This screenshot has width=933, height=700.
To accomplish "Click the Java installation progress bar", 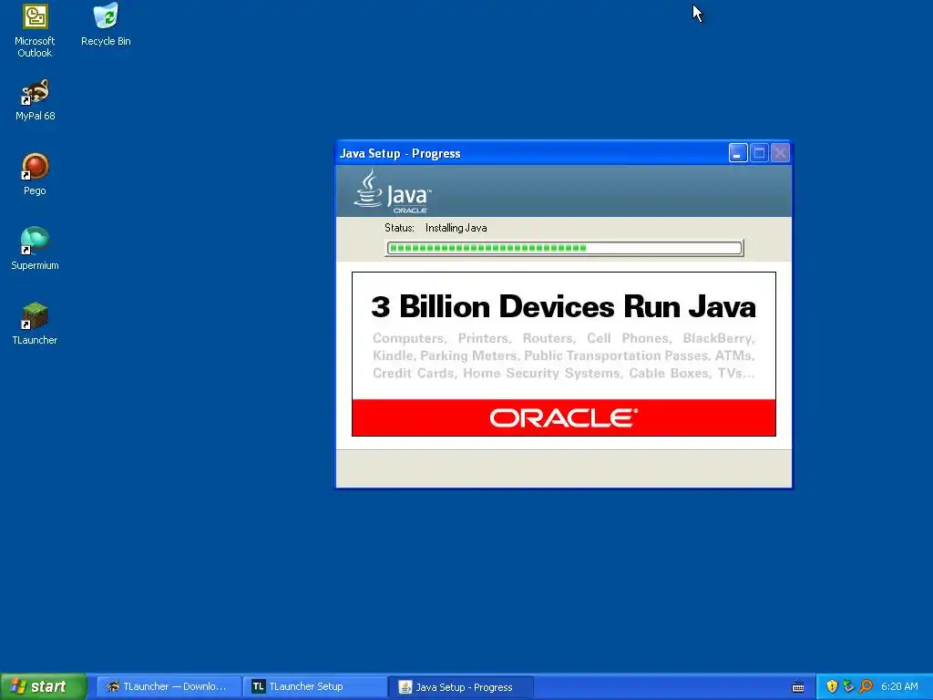I will [564, 248].
